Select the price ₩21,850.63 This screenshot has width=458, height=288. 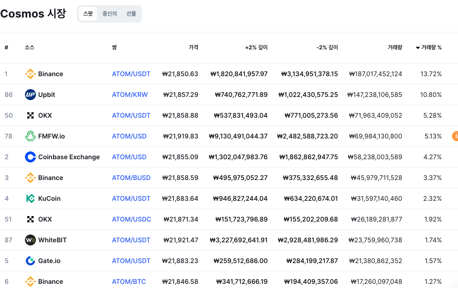180,74
